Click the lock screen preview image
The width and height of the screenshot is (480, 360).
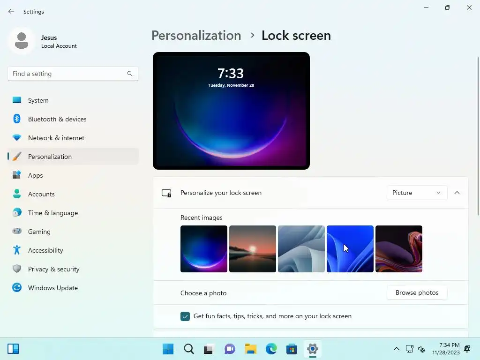(x=231, y=111)
